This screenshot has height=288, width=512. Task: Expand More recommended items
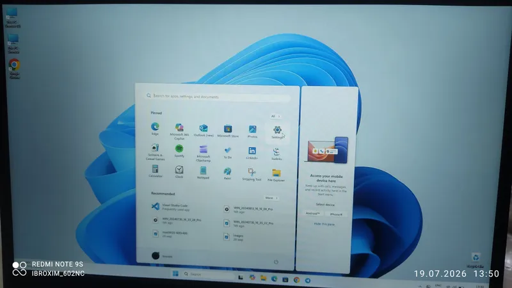click(271, 198)
